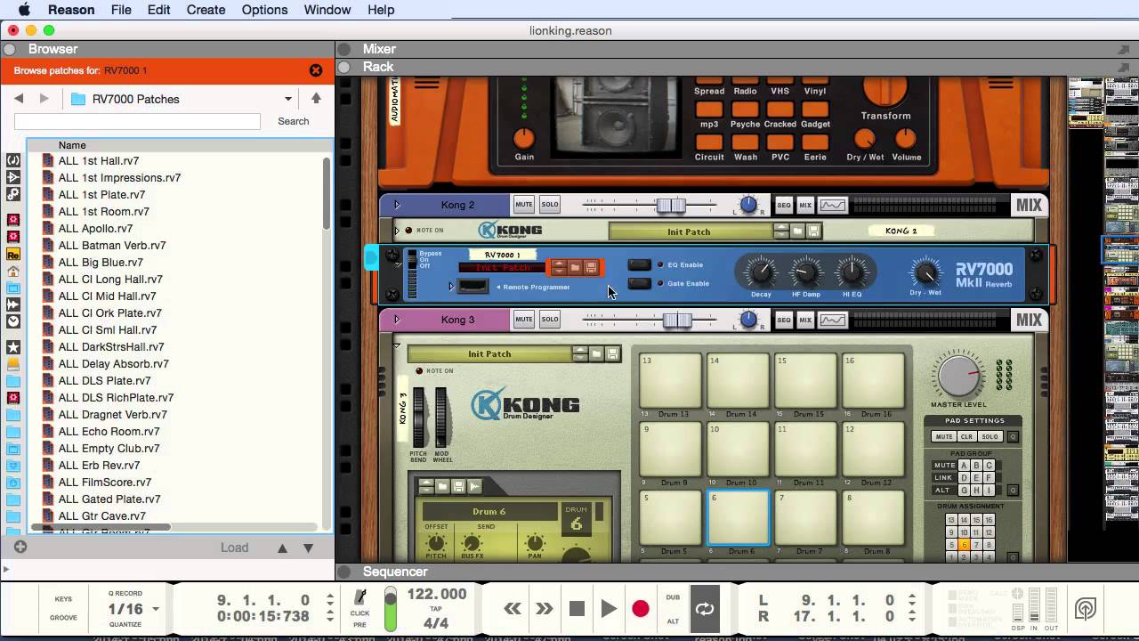Toggle the Browser panel header button
1139x641 pixels.
point(10,49)
